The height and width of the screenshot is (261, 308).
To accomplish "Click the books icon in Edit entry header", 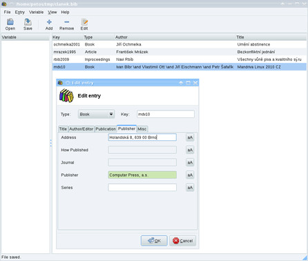I will [x=66, y=95].
